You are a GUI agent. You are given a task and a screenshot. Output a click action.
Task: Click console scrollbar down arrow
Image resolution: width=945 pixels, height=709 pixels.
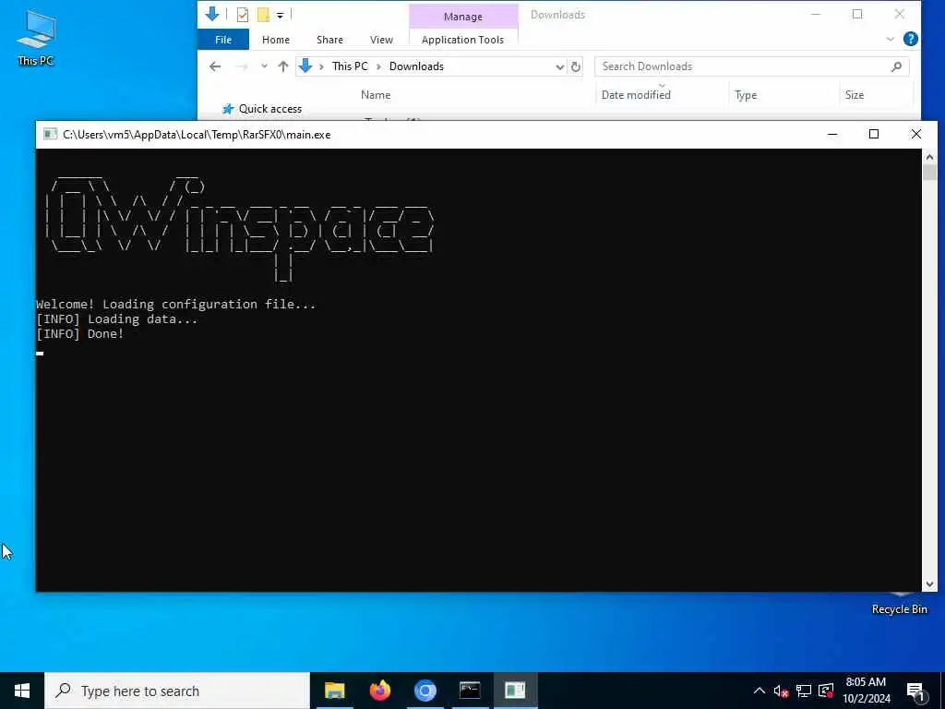[x=929, y=583]
